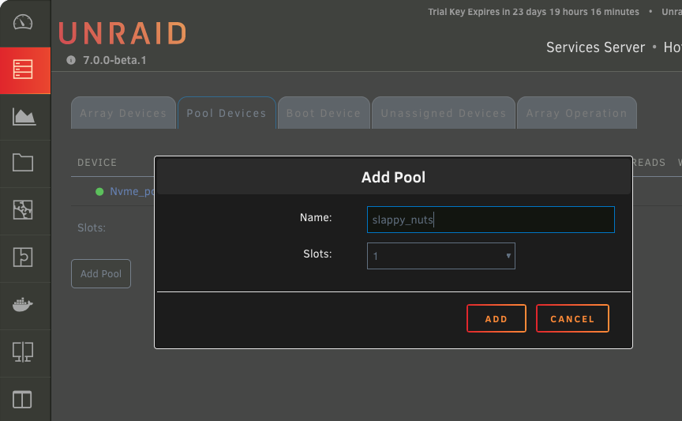Open the Stats chart icon in sidebar
682x421 pixels.
pyautogui.click(x=24, y=117)
